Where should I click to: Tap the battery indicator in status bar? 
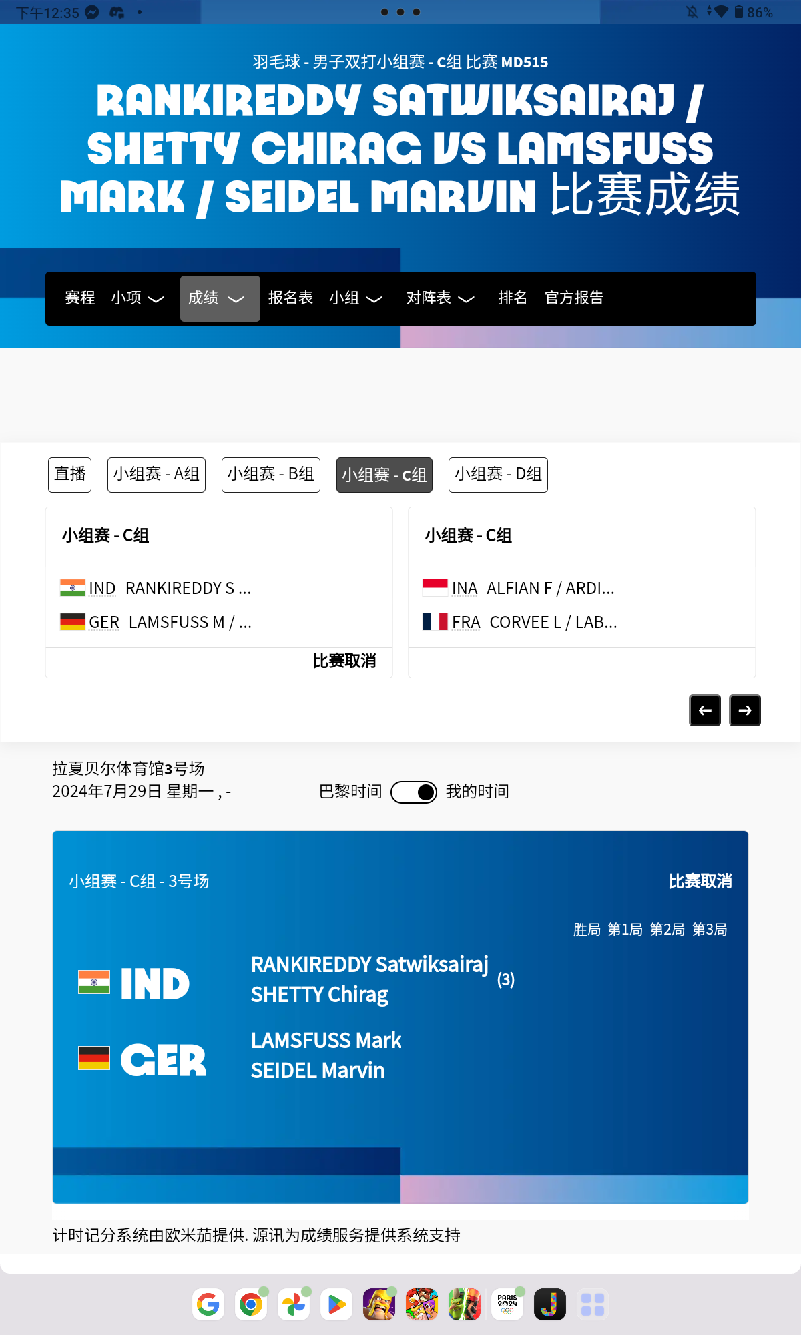[x=739, y=12]
